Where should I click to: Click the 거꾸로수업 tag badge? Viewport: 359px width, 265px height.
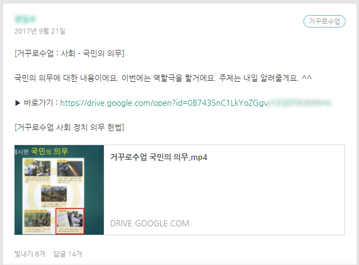pyautogui.click(x=324, y=21)
